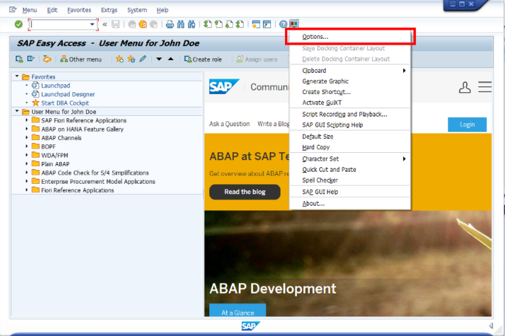Click the Print icon
The image size is (505, 336).
(x=170, y=24)
